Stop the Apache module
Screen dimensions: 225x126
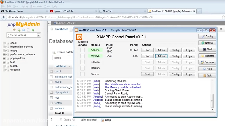147,50
